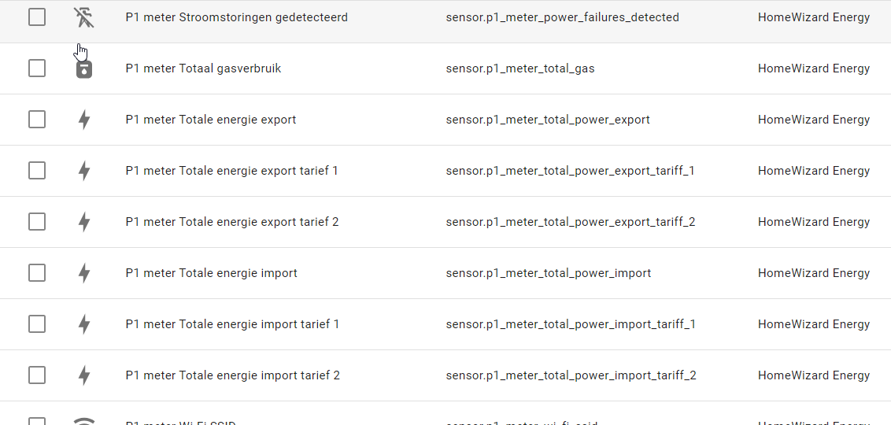
Task: Select checkbox for Totale energie import tarief 2
Action: pyautogui.click(x=37, y=375)
